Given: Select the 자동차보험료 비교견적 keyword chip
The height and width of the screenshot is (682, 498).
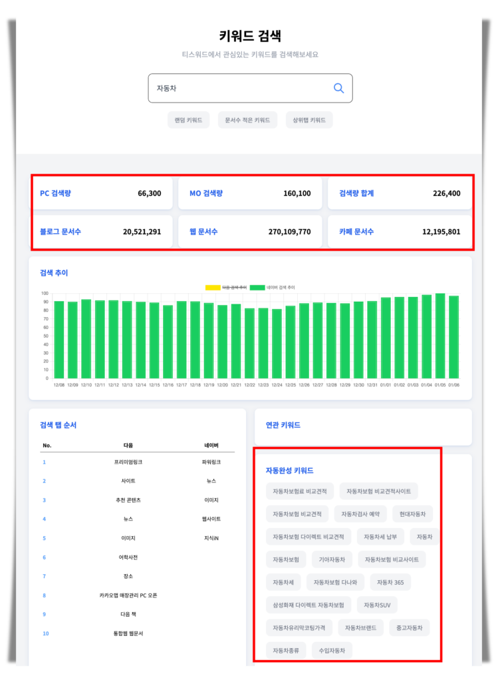Looking at the screenshot, I should point(299,492).
